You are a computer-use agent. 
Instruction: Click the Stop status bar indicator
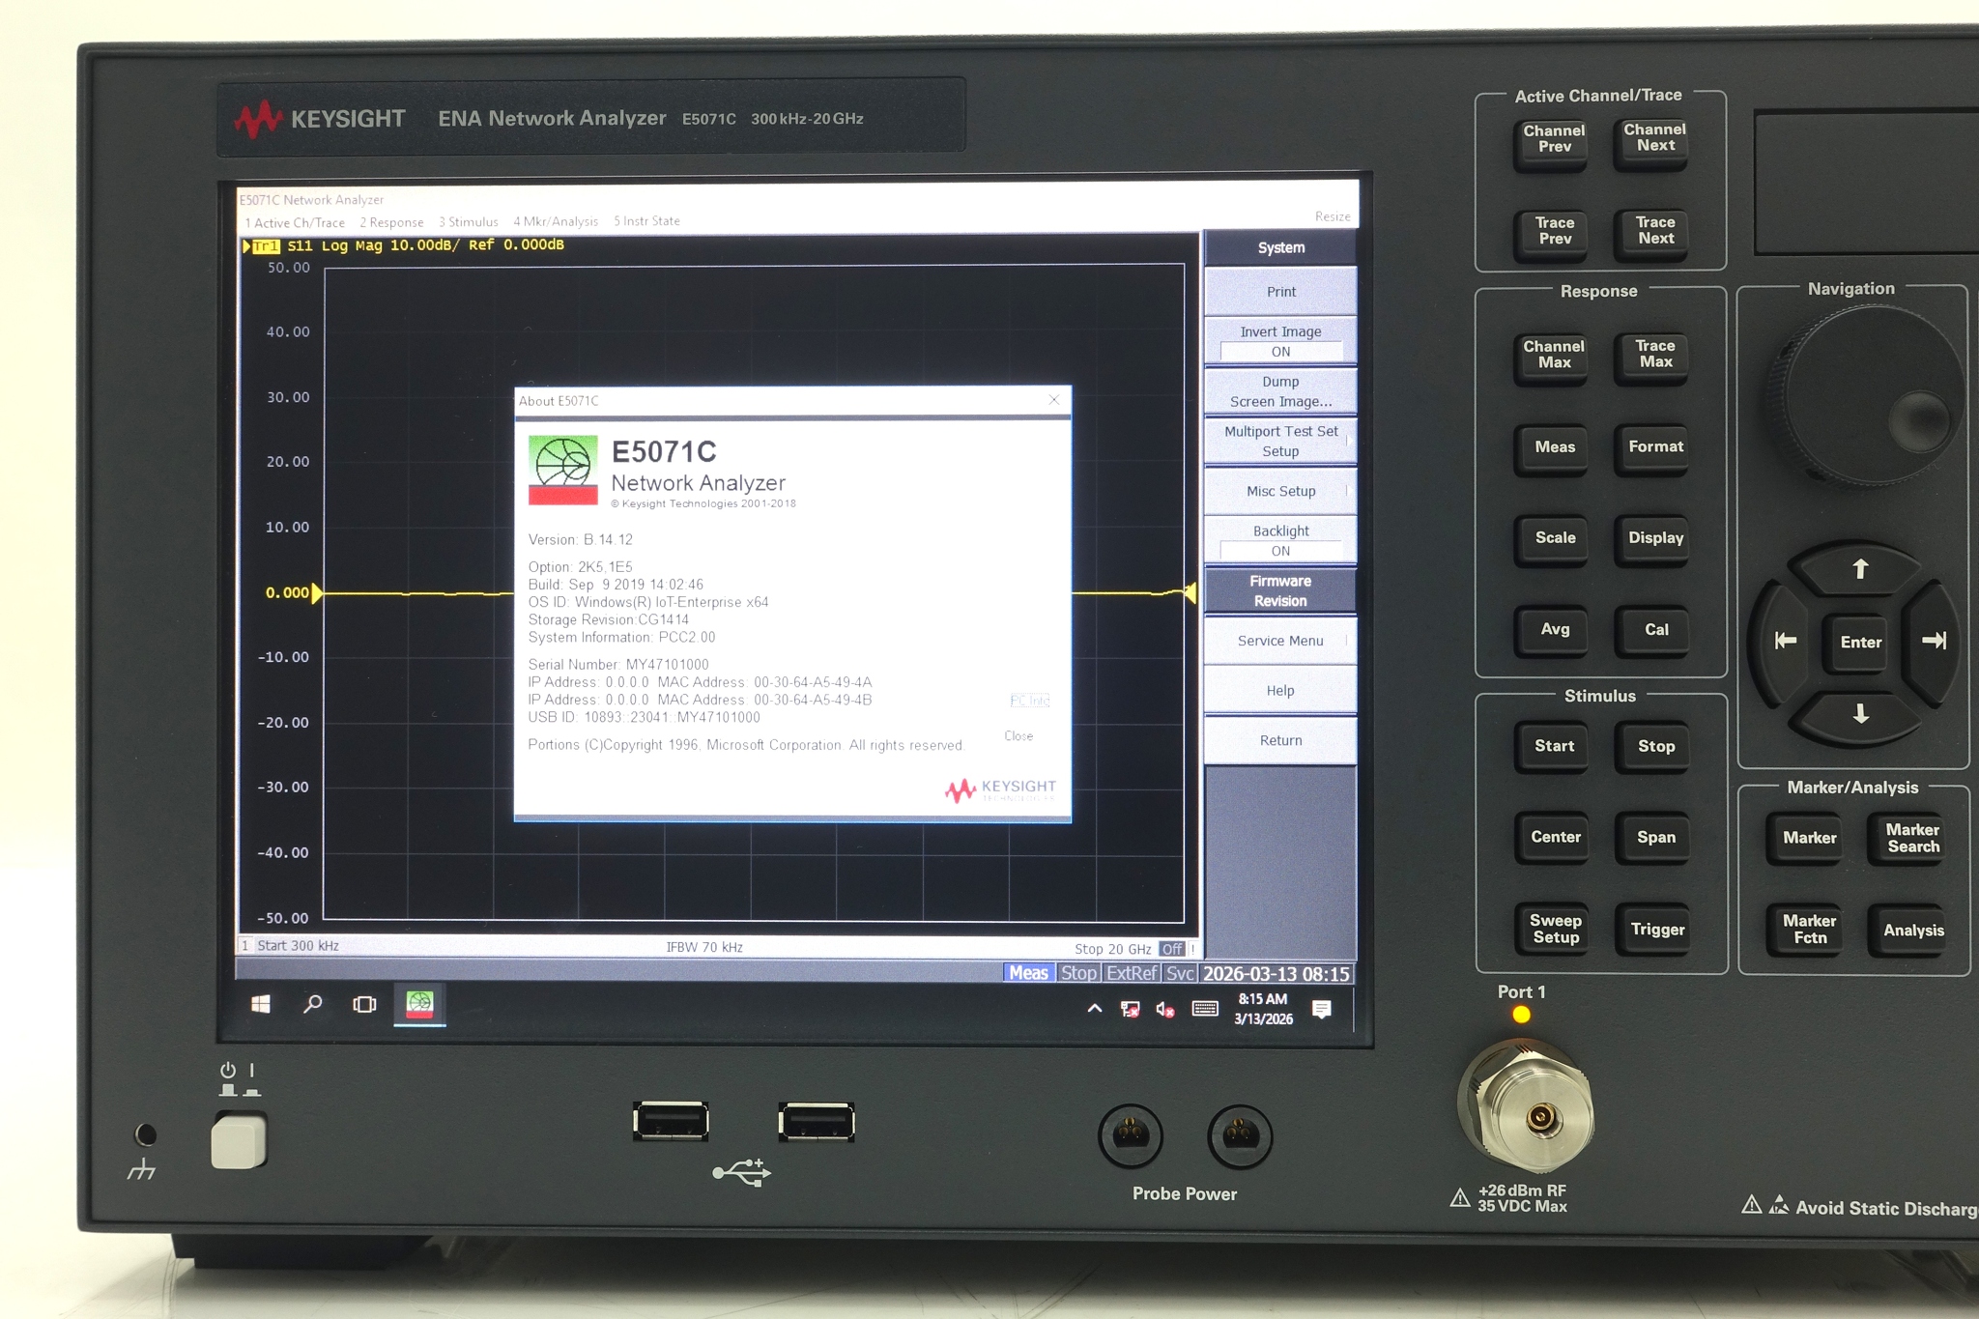point(1078,973)
